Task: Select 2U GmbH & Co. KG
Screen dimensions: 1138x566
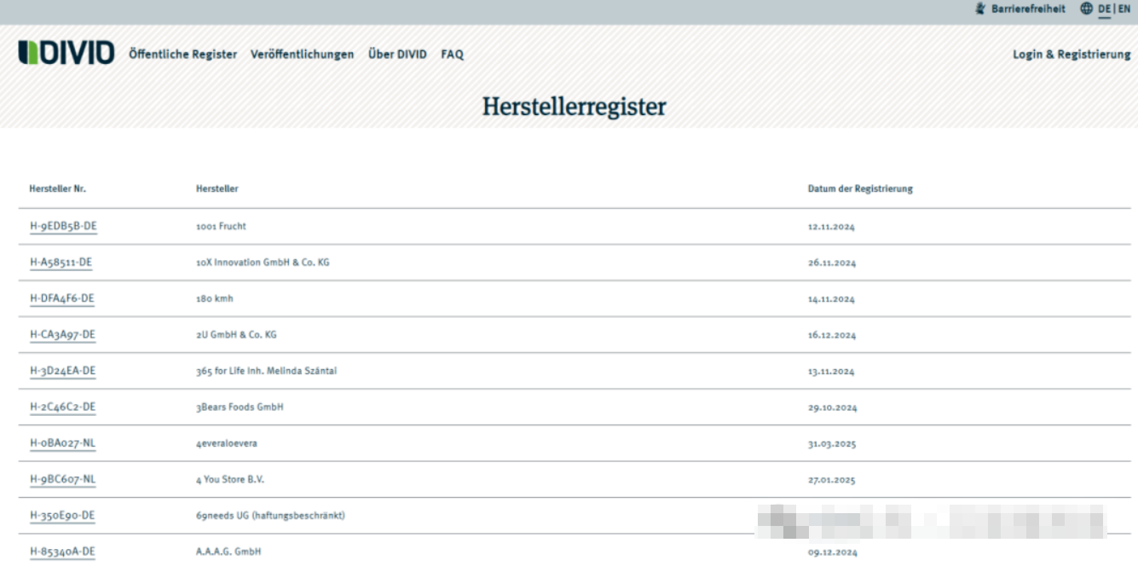Action: [236, 335]
